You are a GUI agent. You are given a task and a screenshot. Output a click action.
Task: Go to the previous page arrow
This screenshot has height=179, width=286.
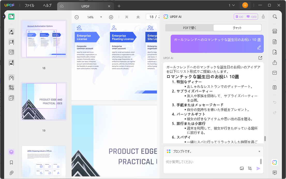138,17
